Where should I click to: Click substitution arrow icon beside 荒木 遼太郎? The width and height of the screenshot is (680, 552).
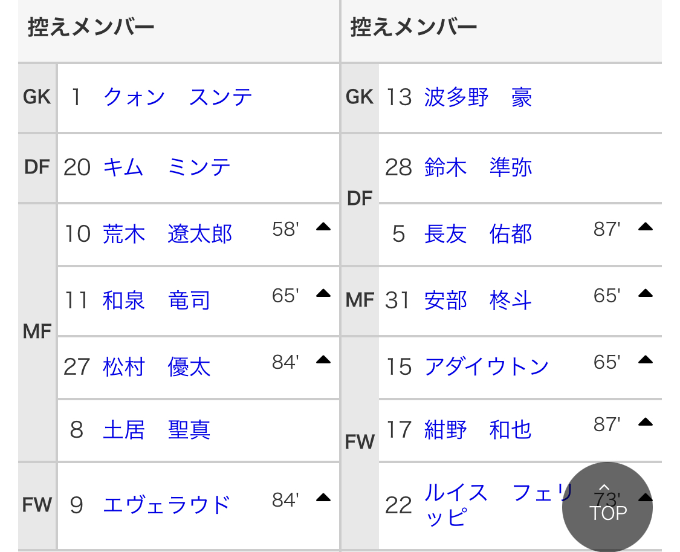(x=323, y=227)
